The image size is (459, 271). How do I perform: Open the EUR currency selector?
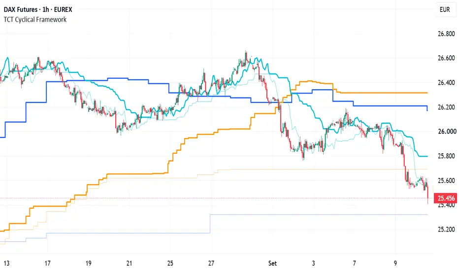445,9
